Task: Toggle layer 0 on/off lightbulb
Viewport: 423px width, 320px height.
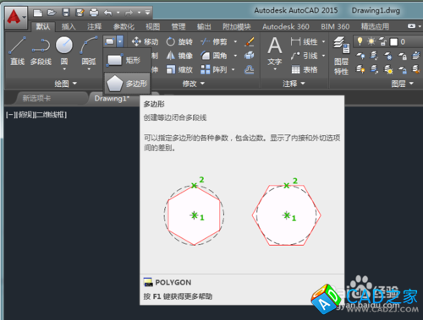Action: pyautogui.click(x=360, y=41)
